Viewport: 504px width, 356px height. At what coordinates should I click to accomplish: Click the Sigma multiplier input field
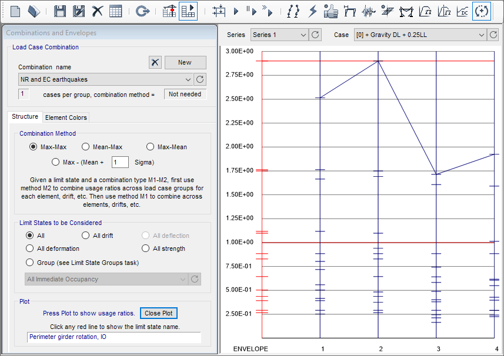(x=120, y=162)
